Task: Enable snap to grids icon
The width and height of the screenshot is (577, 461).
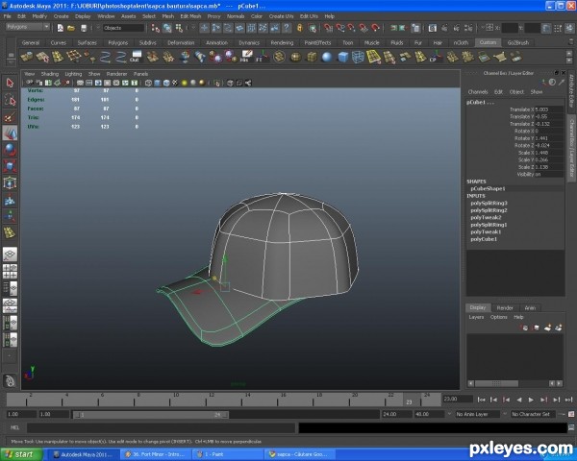Action: 328,28
